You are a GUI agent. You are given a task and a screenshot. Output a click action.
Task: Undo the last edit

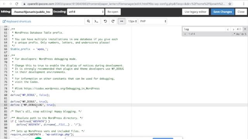[x=105, y=21]
